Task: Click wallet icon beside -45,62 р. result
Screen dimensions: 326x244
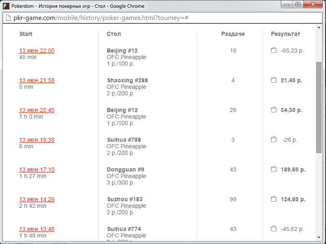Action: (x=274, y=229)
